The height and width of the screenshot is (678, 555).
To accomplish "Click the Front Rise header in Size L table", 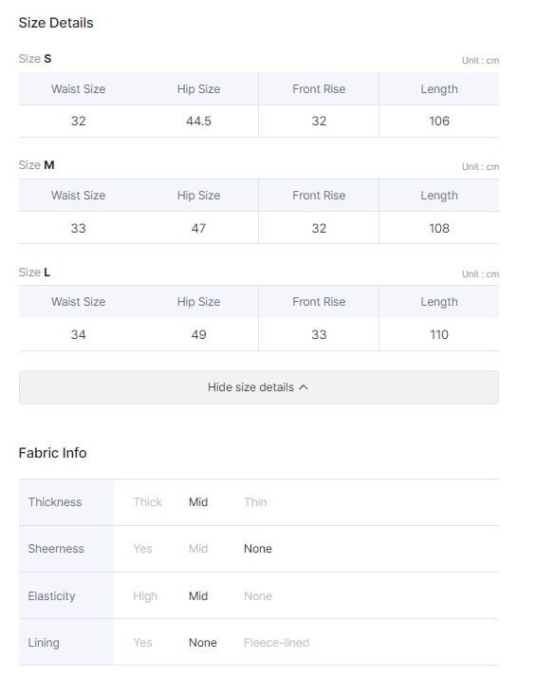I will point(319,302).
